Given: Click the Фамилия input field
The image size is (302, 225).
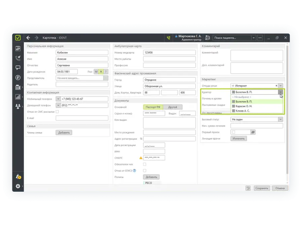Looking at the screenshot, I should 82,52.
